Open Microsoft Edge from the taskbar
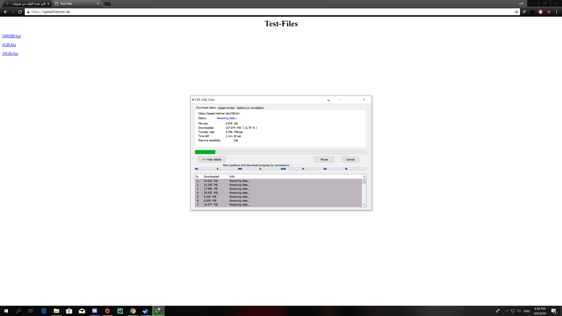 [44, 310]
